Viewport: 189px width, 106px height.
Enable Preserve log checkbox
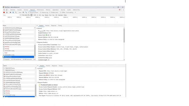[x=40, y=12]
